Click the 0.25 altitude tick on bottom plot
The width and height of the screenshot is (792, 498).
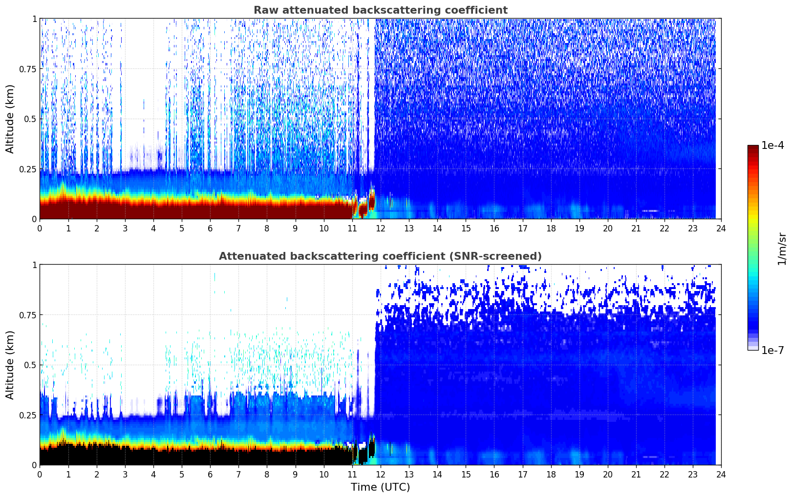(28, 415)
